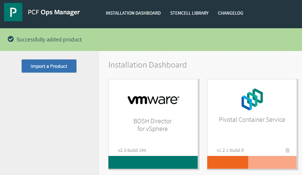Click the Pivotal 'P' logo icon
The height and width of the screenshot is (175, 302).
(13, 13)
